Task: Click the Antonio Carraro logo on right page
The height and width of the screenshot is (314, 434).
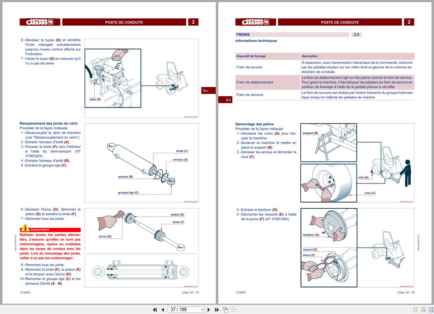Action: click(x=256, y=22)
